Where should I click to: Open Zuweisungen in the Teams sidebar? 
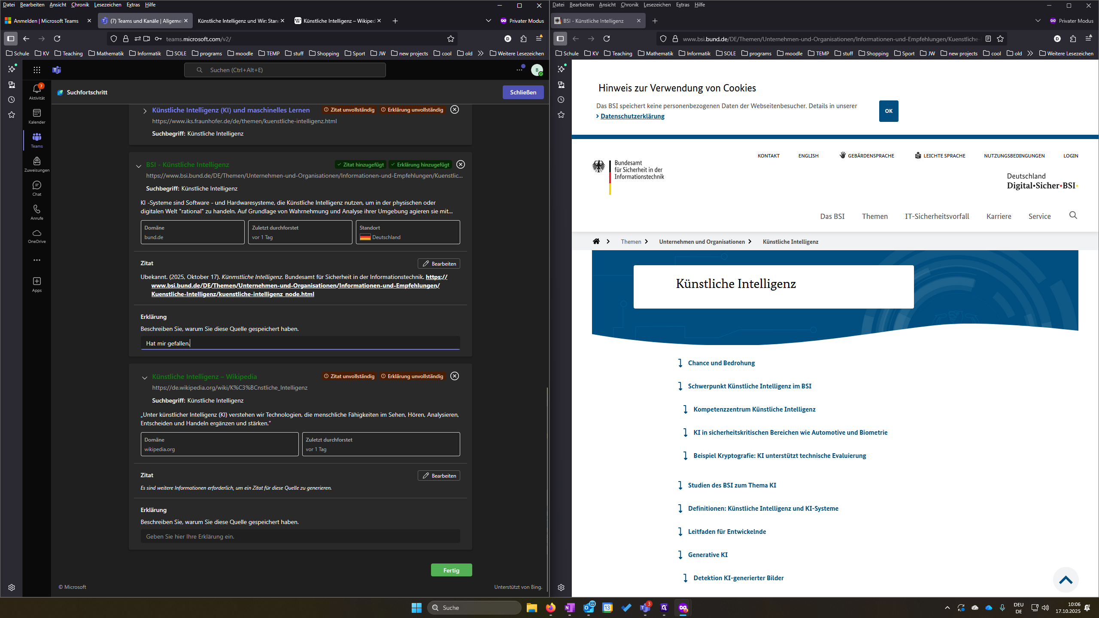point(37,164)
